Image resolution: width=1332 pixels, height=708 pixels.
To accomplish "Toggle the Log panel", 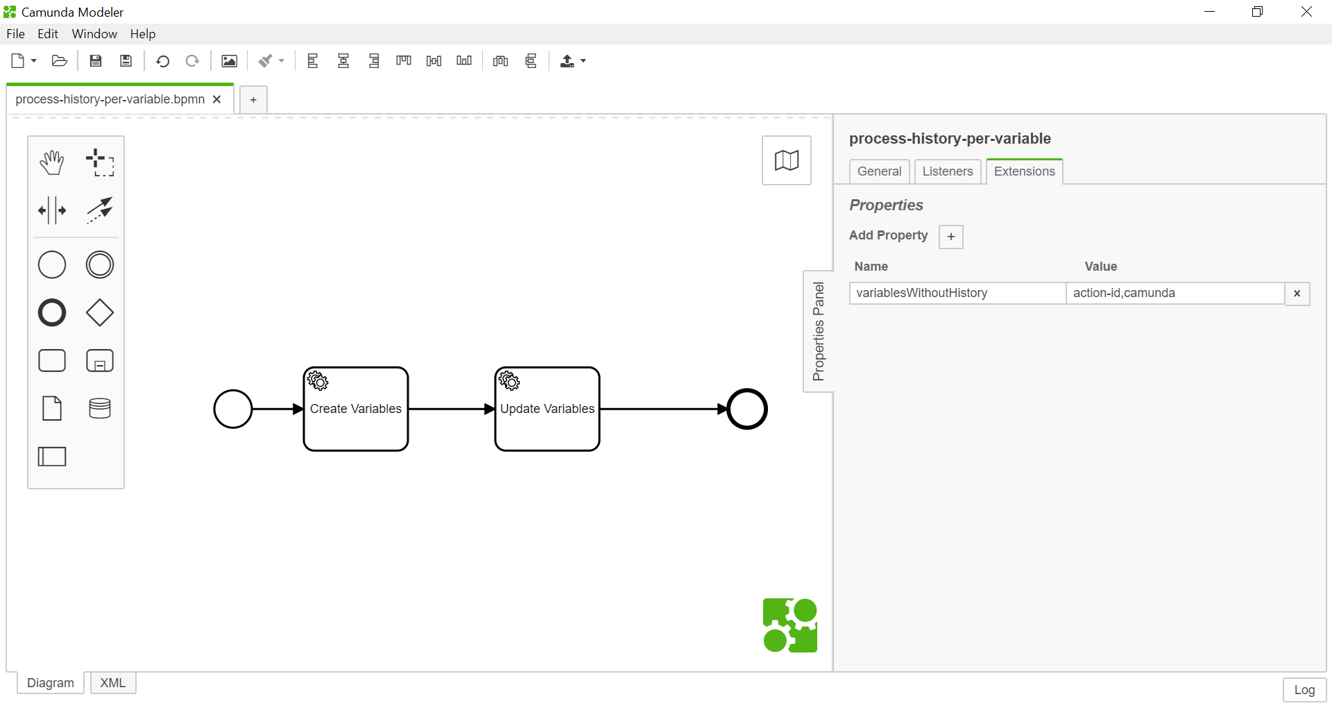I will click(1304, 690).
